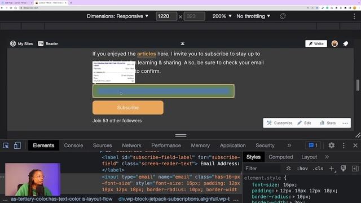Expand more style pane tabs chevron
361x203 pixels.
point(327,157)
